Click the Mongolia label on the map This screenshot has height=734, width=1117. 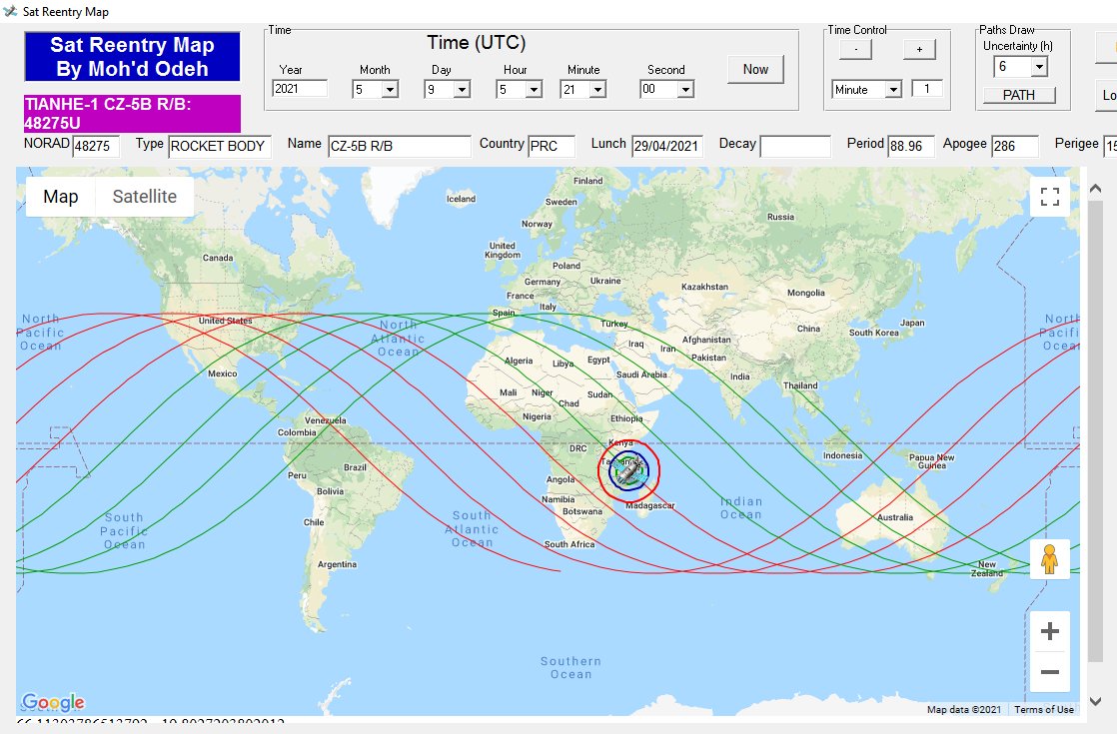coord(805,293)
